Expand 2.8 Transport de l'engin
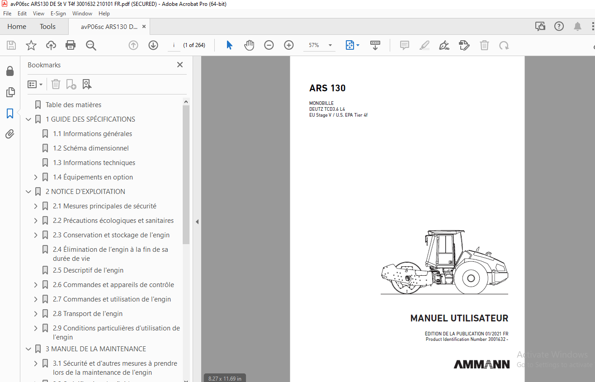 coord(36,314)
